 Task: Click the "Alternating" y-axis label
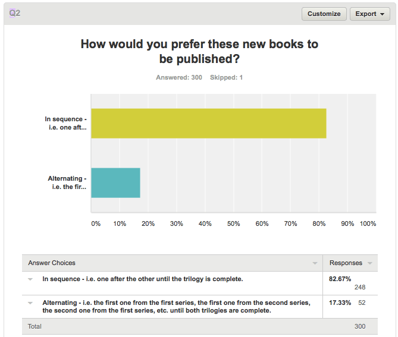pos(67,182)
